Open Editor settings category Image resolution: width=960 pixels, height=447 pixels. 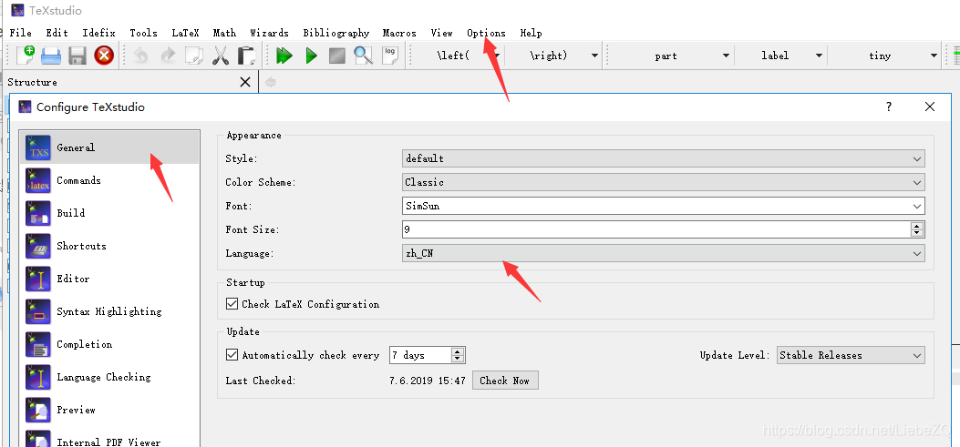(109, 279)
